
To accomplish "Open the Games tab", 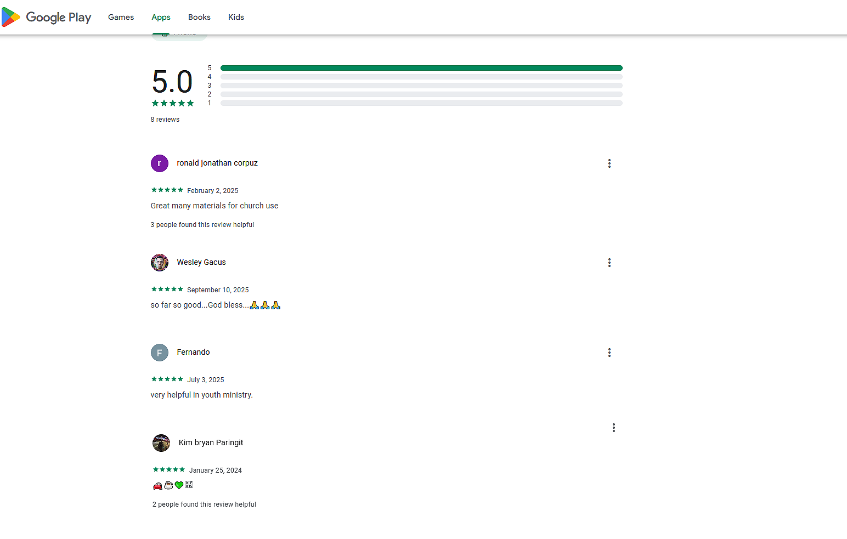I will pyautogui.click(x=121, y=18).
